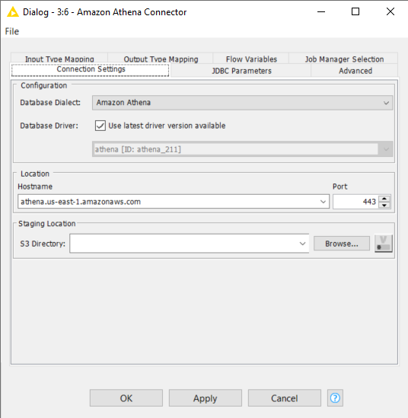Open the Flow Variables tab
408x418 pixels.
[x=251, y=59]
